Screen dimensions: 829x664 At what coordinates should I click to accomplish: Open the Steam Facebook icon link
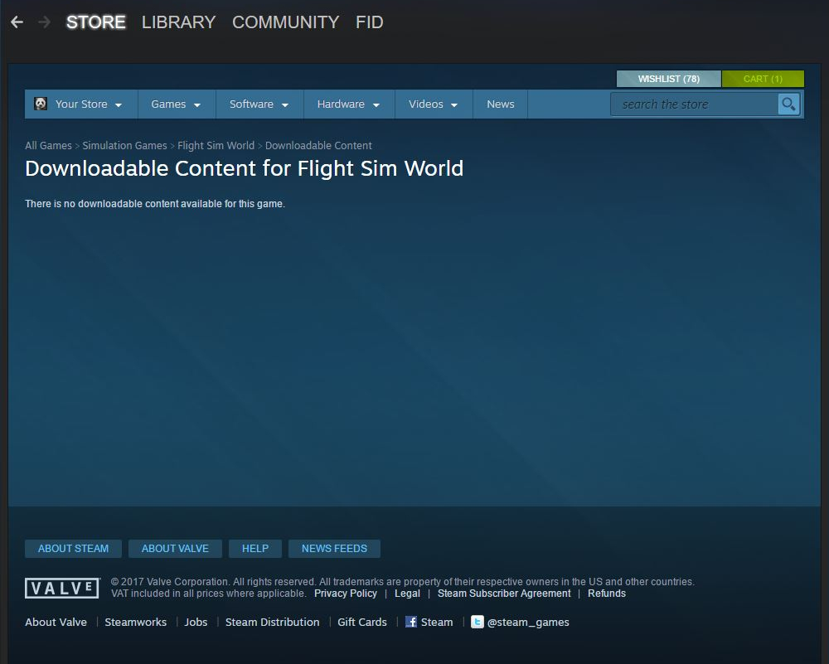(x=411, y=622)
